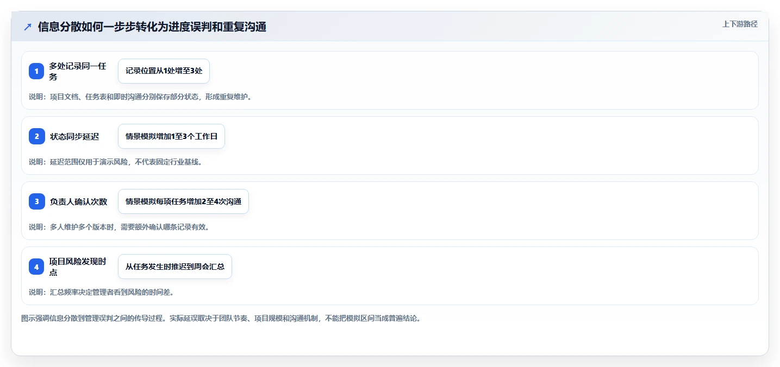Click the step 2 number badge
Viewport: 780px width, 367px height.
36,136
